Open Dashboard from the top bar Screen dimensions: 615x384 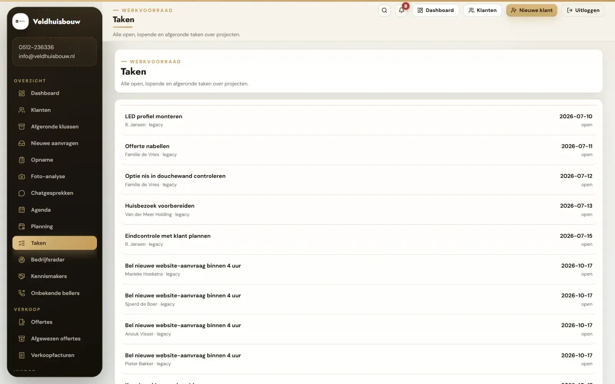[x=435, y=10]
